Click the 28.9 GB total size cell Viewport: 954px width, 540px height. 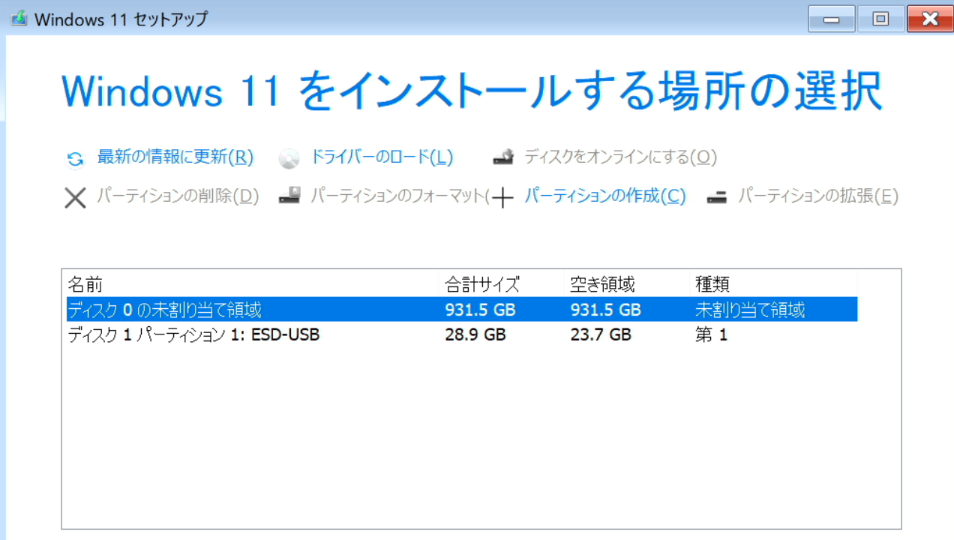[475, 334]
